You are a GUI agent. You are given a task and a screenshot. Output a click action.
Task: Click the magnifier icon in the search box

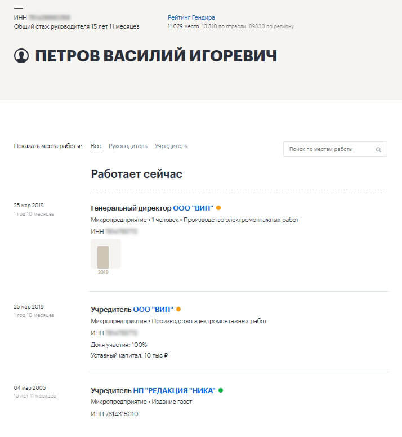378,150
